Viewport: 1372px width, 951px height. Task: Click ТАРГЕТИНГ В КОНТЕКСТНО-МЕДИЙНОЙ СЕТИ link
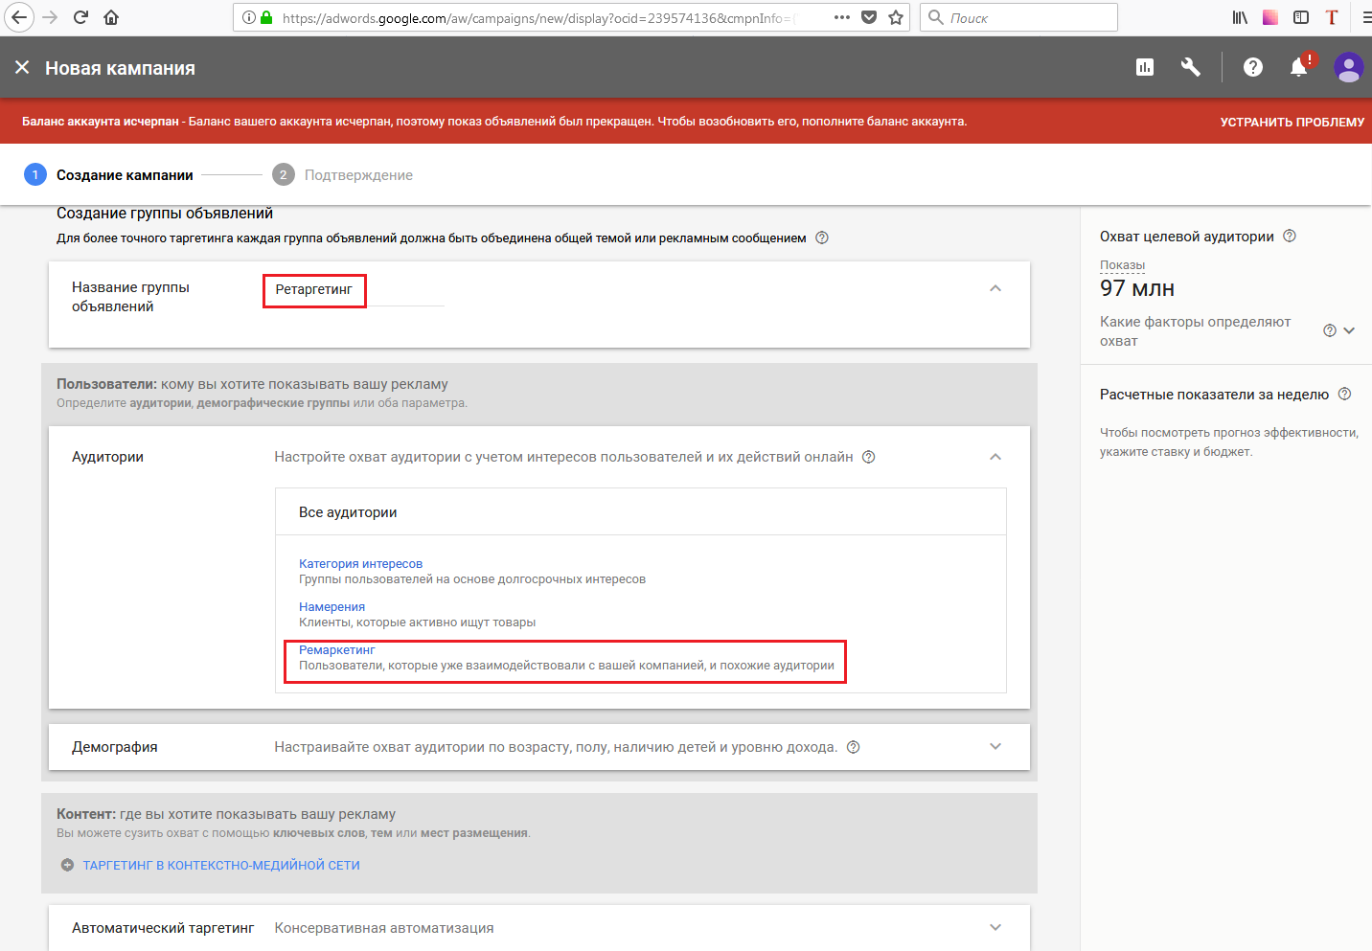pyautogui.click(x=221, y=865)
